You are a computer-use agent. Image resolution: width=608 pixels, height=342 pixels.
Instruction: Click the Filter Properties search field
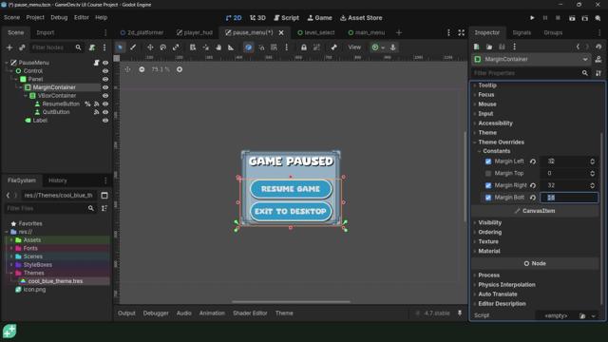(x=526, y=73)
